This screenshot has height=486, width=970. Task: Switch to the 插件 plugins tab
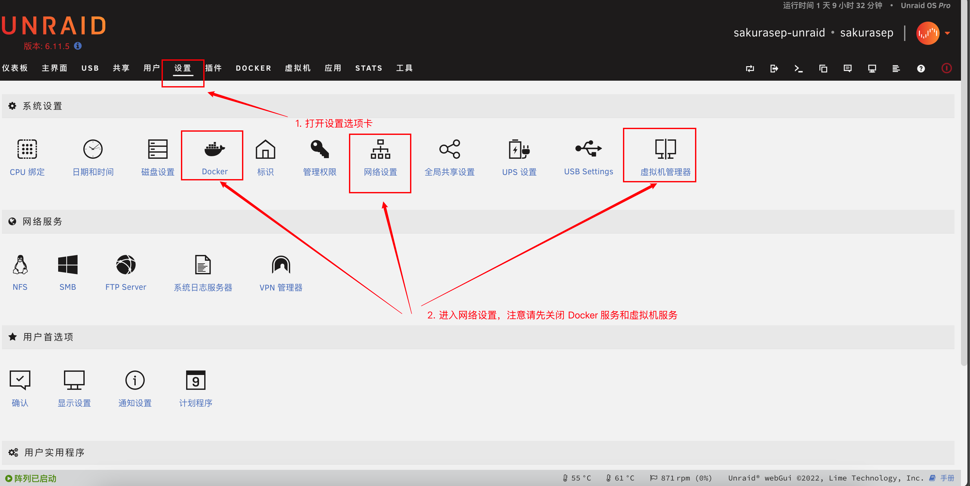[x=213, y=68]
